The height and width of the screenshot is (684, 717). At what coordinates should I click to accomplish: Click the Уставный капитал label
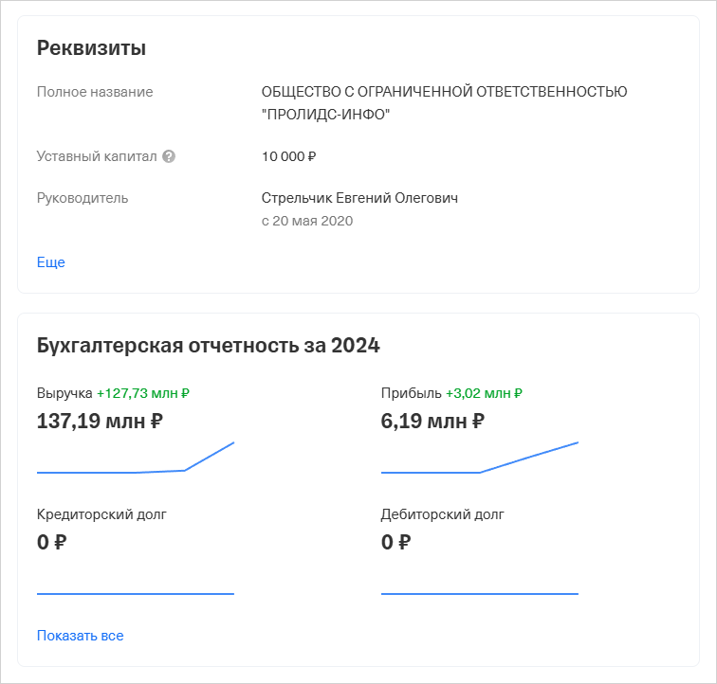(x=97, y=156)
